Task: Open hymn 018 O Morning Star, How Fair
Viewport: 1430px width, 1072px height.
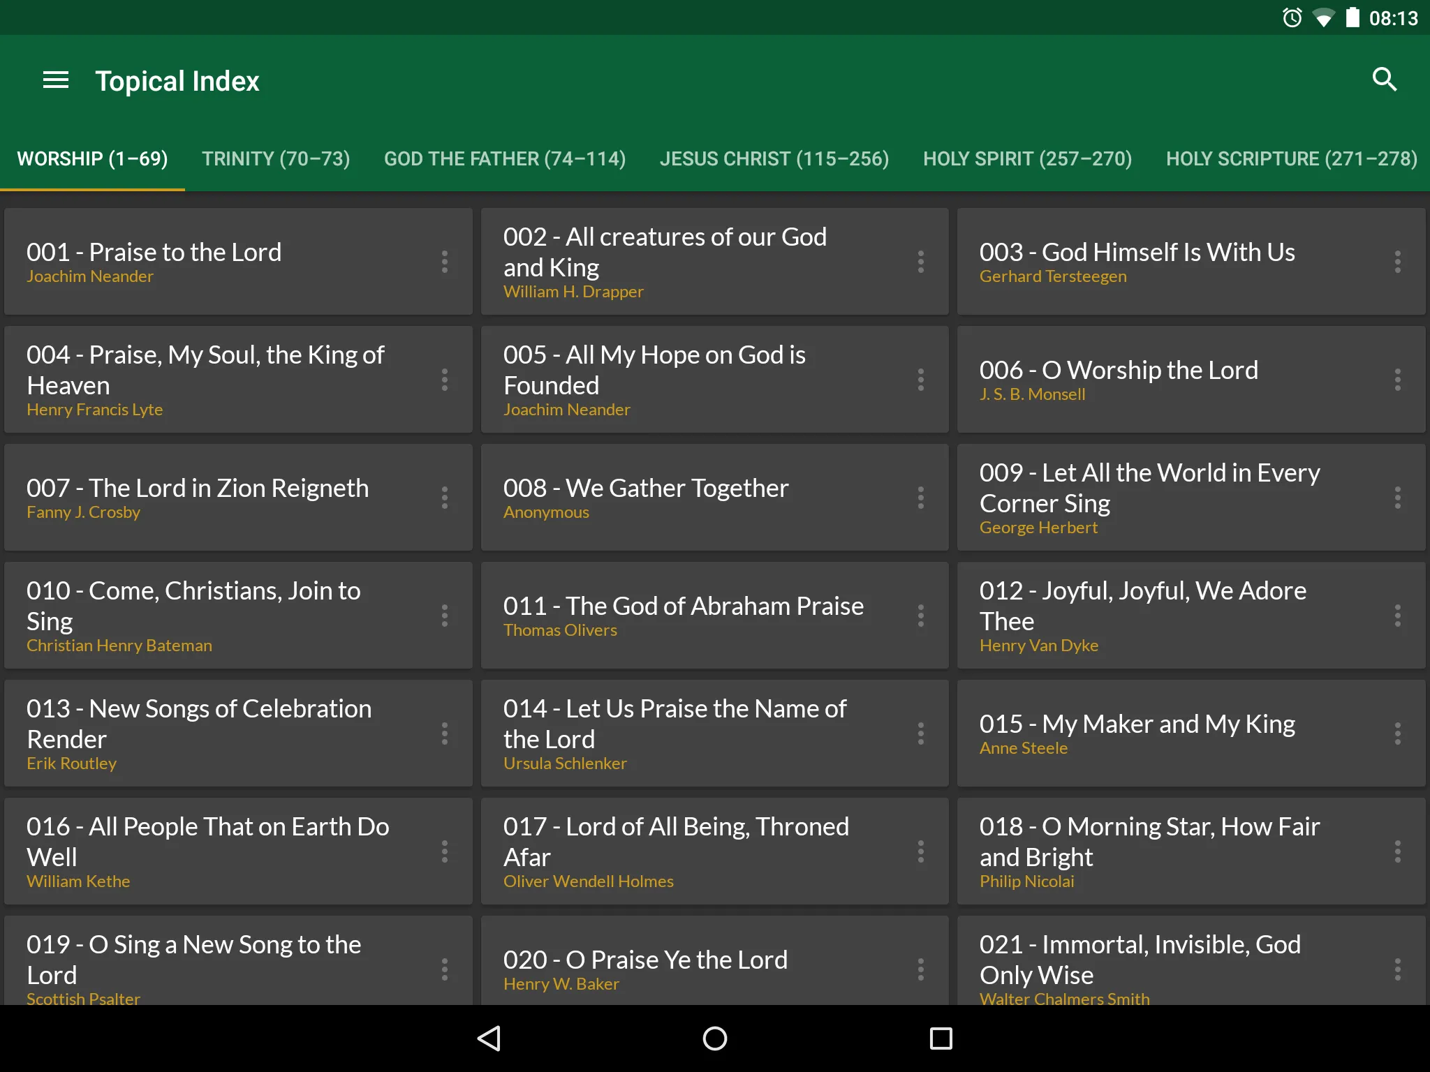Action: (1191, 851)
